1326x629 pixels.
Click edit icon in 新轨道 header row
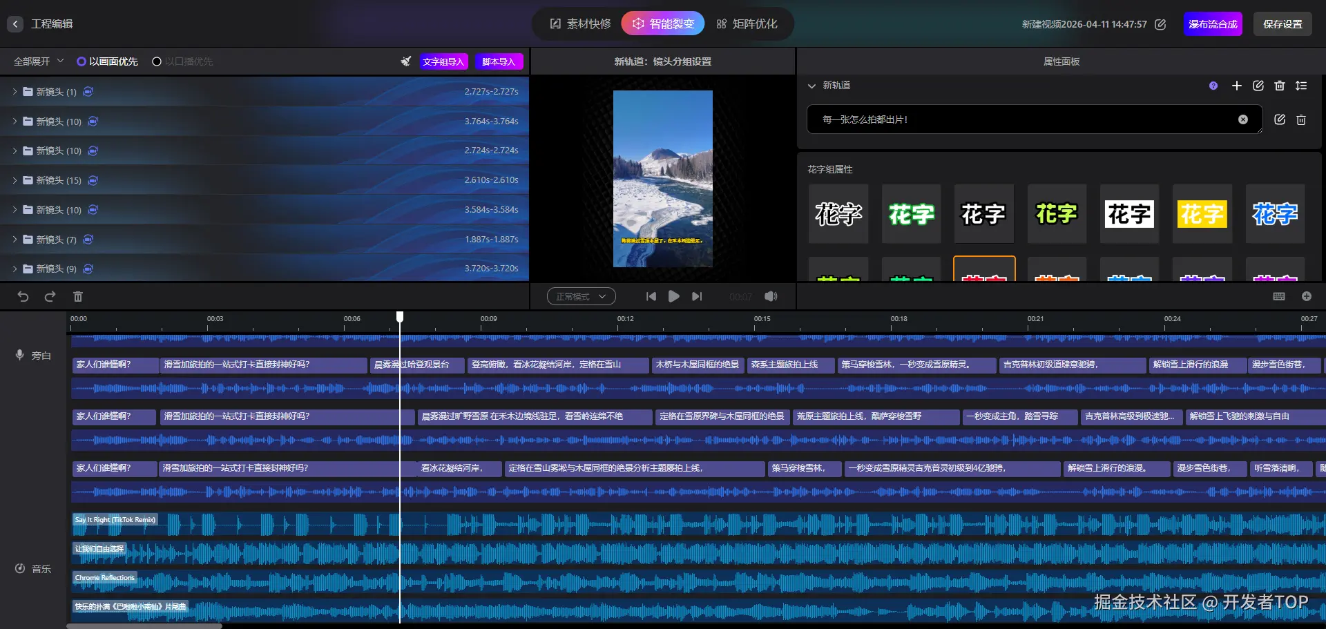click(1258, 86)
